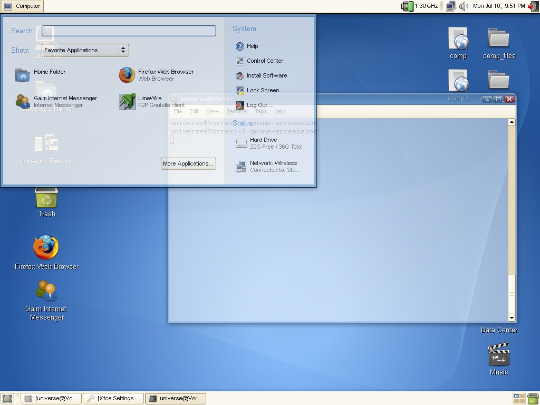Open the network monitor tray icon
The height and width of the screenshot is (405, 540).
click(x=450, y=6)
